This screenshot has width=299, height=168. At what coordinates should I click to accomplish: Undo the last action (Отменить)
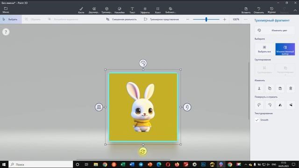(259, 10)
